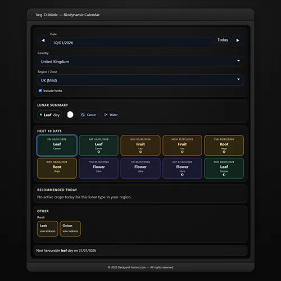
Task: Click the Cancer zodiac chip
Action: point(89,115)
